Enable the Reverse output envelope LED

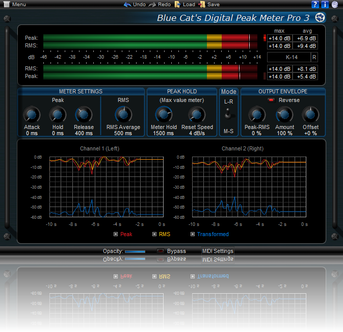coord(271,100)
